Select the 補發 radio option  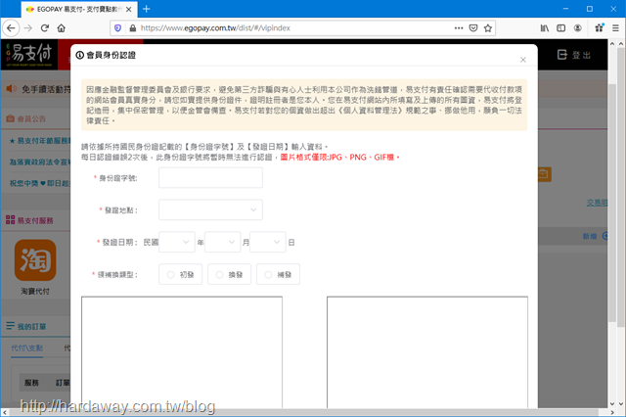[278, 274]
